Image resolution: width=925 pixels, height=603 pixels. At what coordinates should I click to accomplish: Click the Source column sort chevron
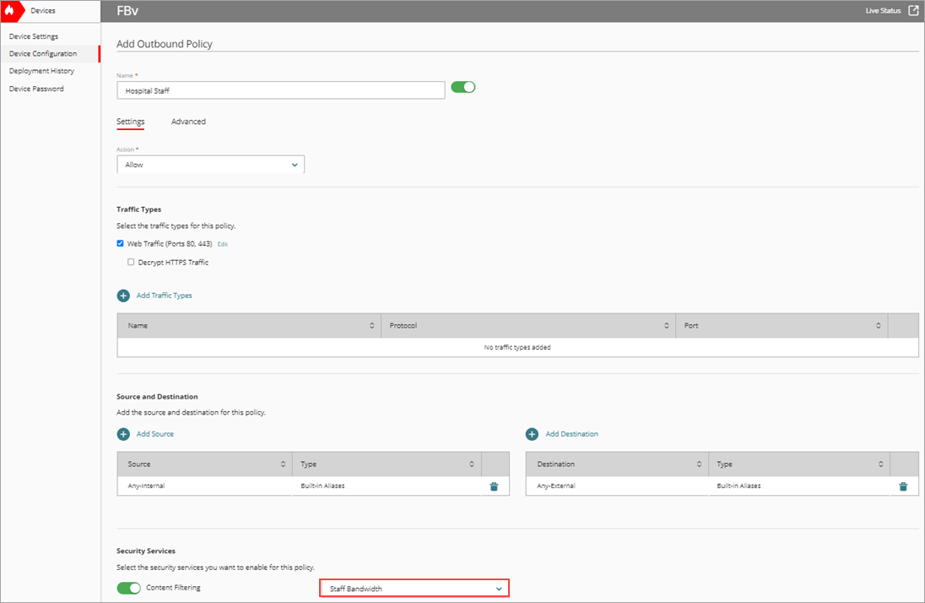pyautogui.click(x=284, y=463)
